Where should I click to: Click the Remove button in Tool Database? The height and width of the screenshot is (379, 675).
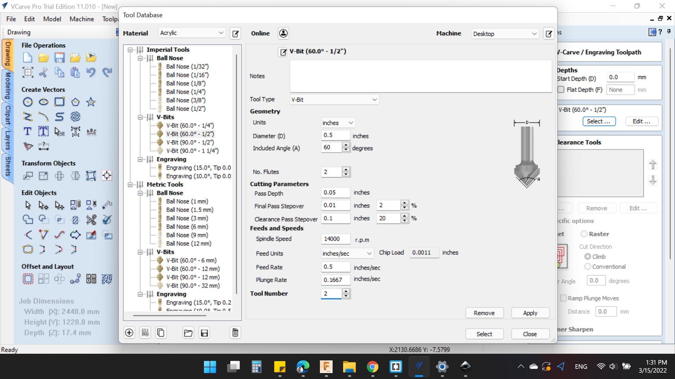pos(484,313)
